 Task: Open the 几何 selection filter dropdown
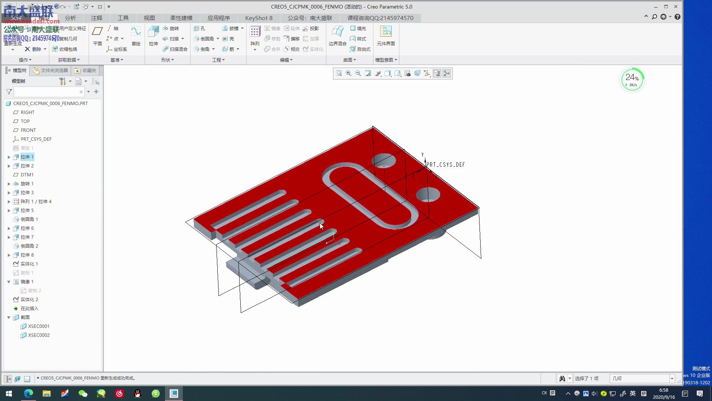click(672, 378)
